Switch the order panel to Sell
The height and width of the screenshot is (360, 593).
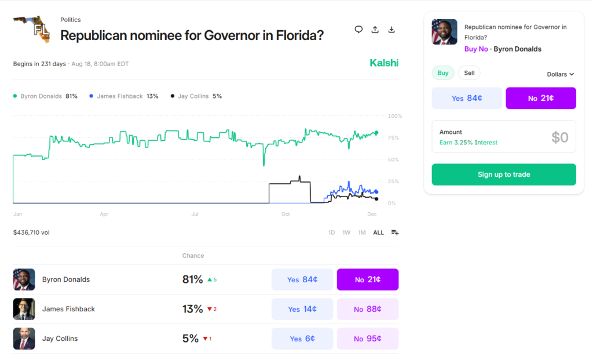click(469, 72)
